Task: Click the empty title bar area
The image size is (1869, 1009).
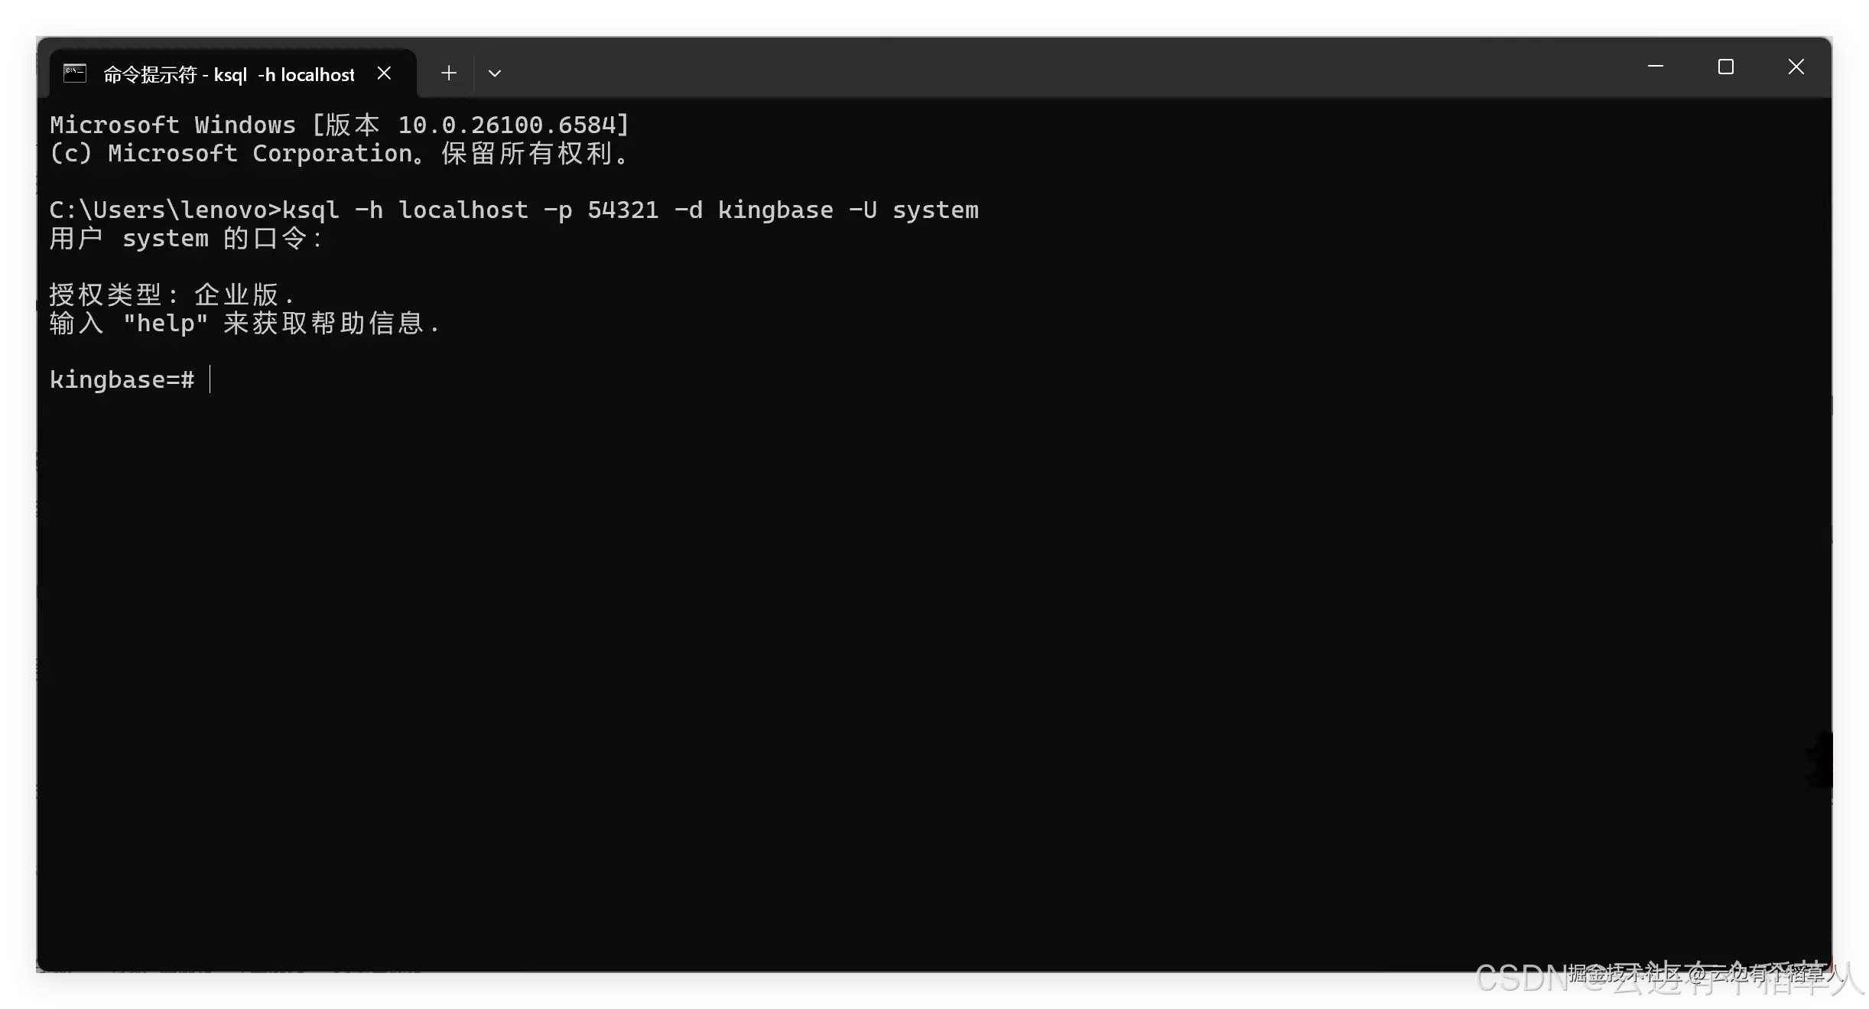Action: [1071, 69]
